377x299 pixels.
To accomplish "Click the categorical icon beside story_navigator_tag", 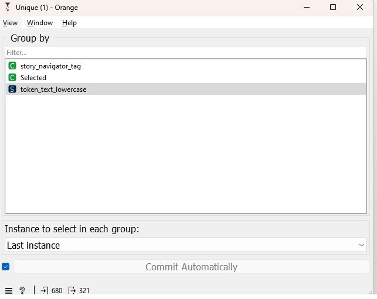I will click(12, 66).
